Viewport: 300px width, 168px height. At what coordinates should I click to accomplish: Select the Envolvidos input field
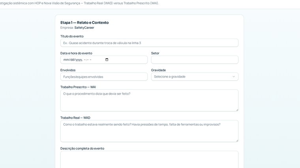click(x=104, y=77)
